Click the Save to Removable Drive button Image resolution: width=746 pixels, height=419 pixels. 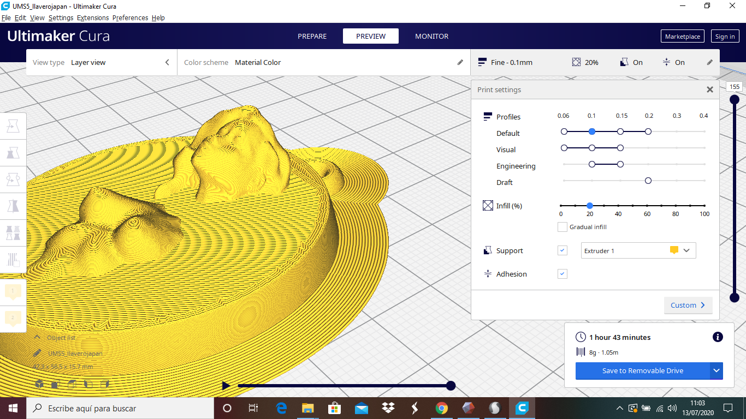point(642,370)
